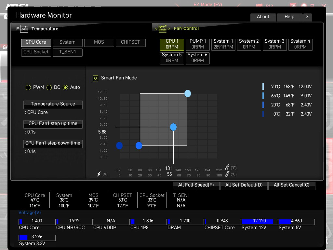
Task: Open the Help menu
Action: pyautogui.click(x=289, y=17)
